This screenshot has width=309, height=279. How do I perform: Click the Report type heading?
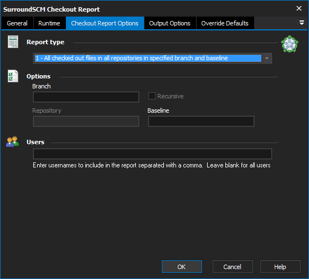click(x=45, y=42)
